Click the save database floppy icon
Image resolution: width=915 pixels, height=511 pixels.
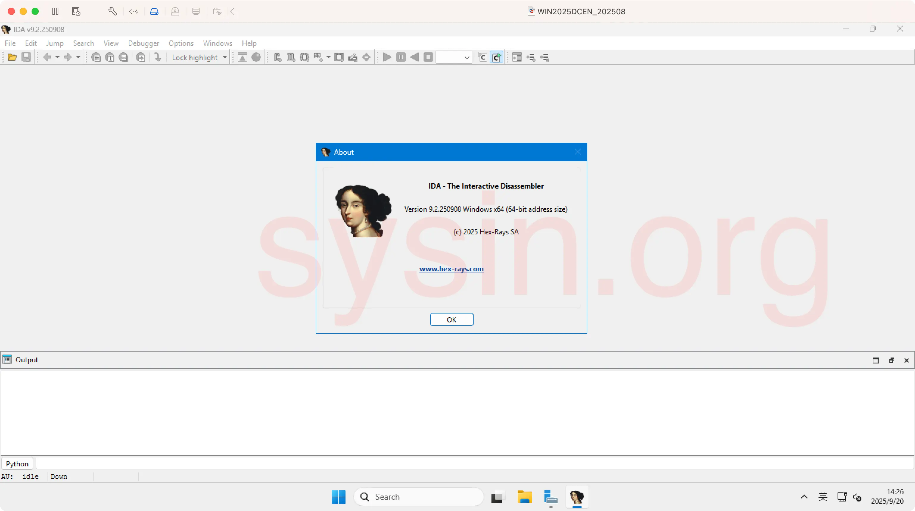(x=26, y=57)
